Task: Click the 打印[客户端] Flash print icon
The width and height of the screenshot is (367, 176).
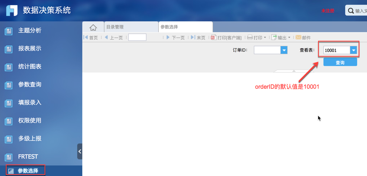Action: 213,38
